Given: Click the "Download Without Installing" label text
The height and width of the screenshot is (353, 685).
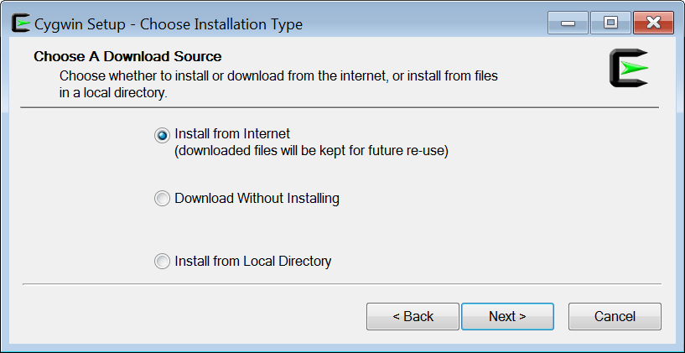Looking at the screenshot, I should (257, 199).
